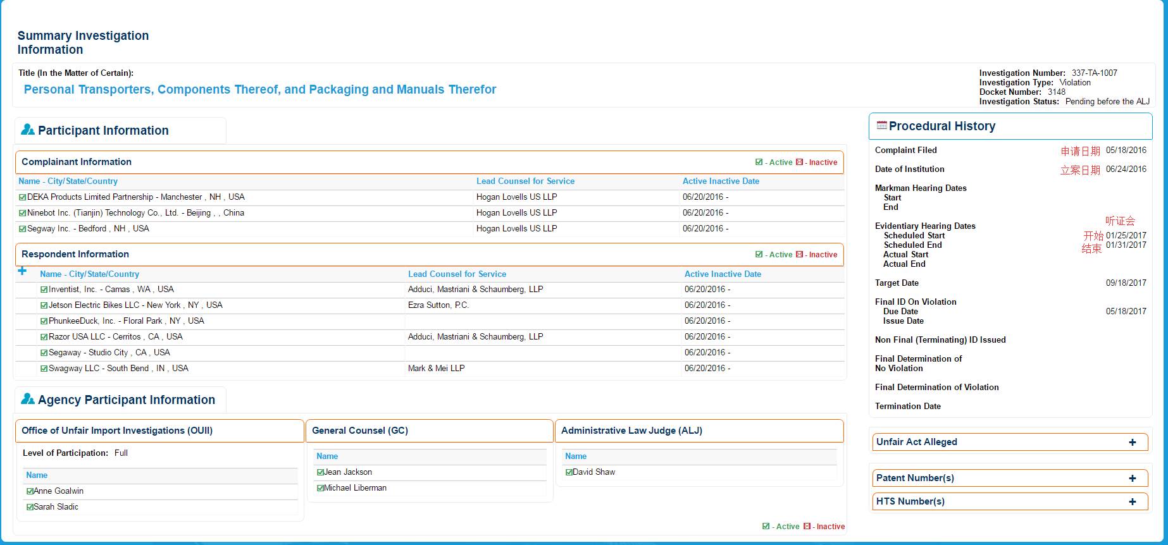Click Investigation Number 337-TA-1007
This screenshot has height=545, width=1168.
pos(1094,73)
